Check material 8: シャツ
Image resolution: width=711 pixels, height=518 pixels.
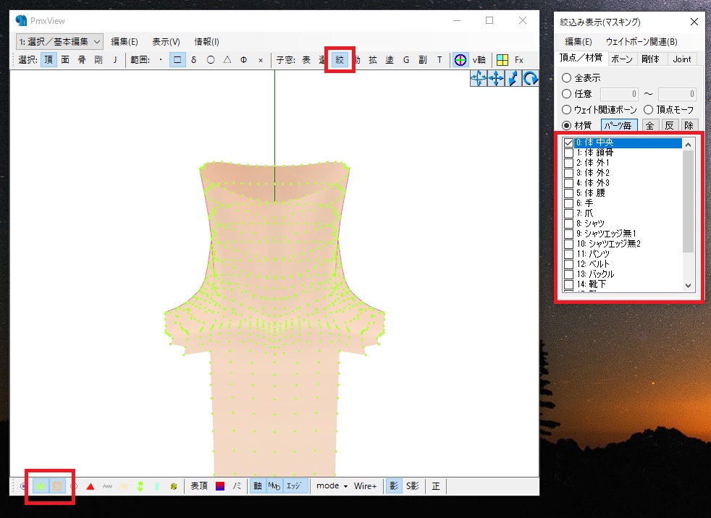pos(568,224)
